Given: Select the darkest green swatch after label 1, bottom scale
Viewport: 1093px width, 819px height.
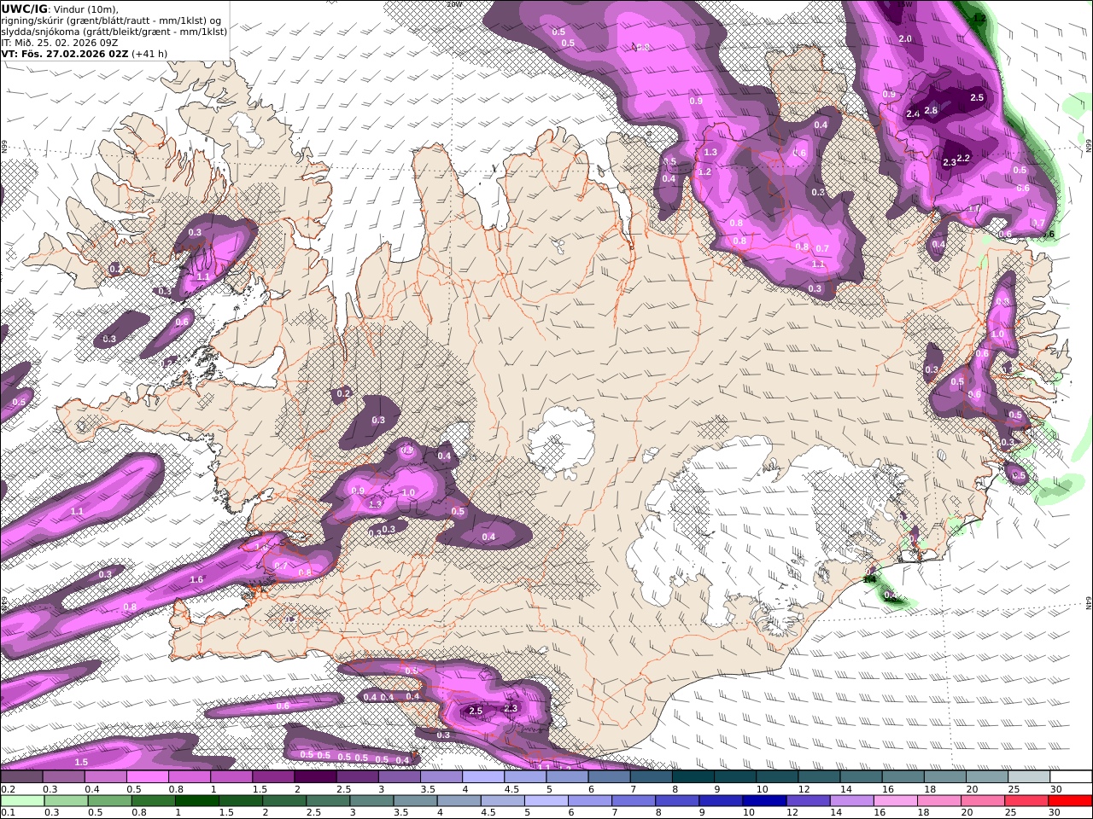Looking at the screenshot, I should [x=196, y=801].
